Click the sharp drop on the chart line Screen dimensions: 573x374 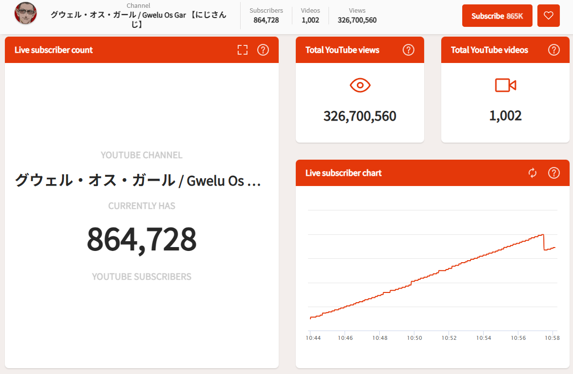click(x=544, y=243)
